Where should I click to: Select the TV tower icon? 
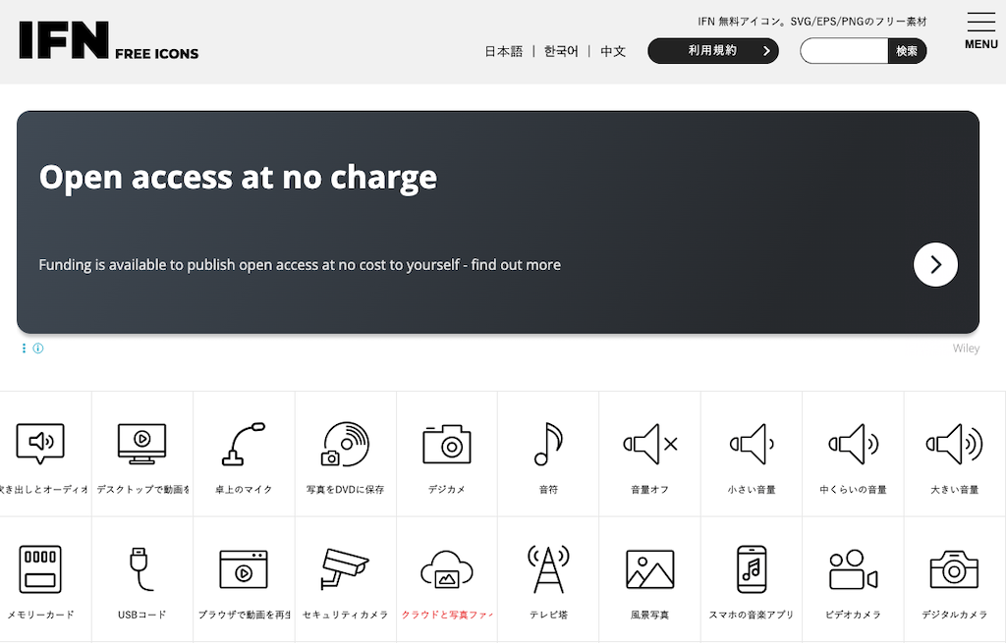coord(548,569)
